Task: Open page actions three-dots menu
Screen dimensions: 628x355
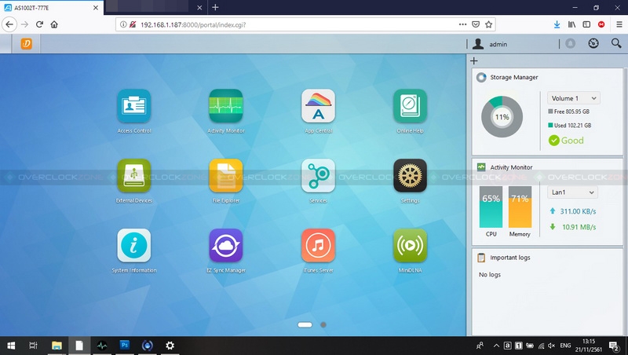Action: (462, 24)
